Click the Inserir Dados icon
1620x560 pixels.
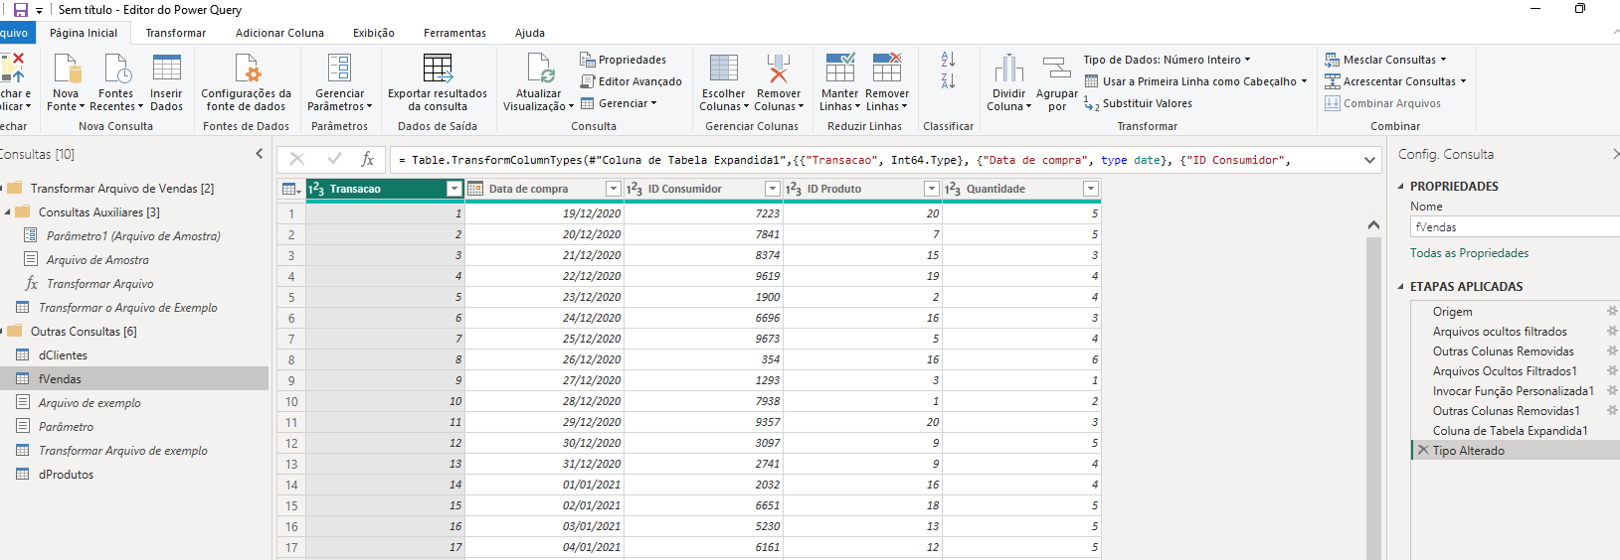point(166,70)
